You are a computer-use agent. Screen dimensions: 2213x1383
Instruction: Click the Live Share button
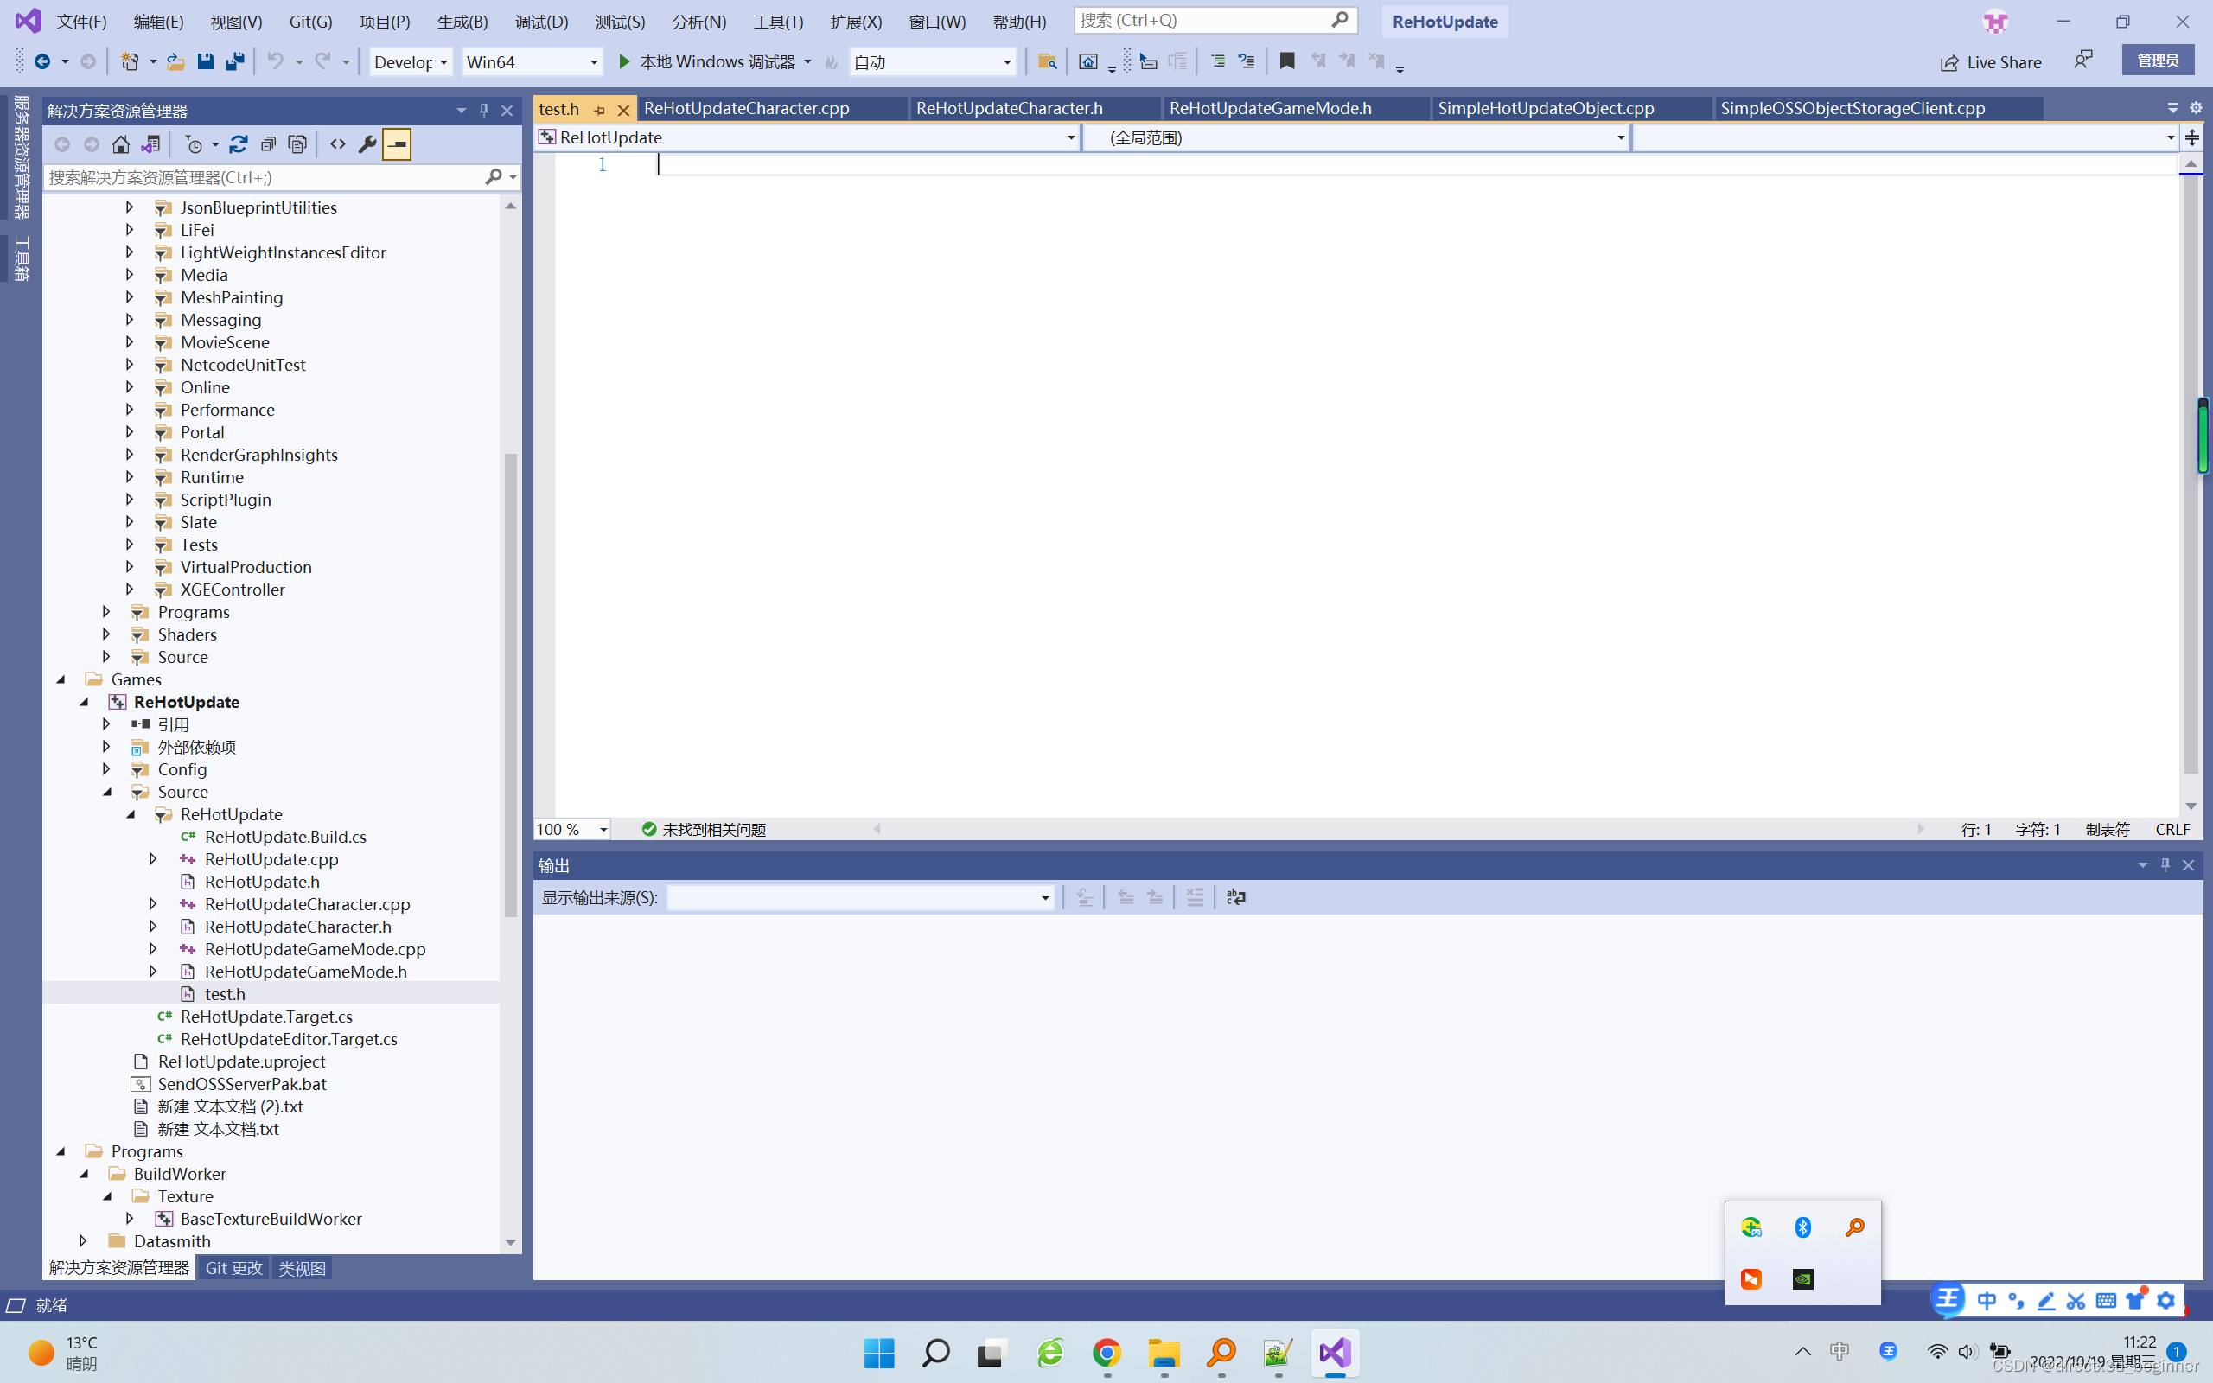[1991, 62]
